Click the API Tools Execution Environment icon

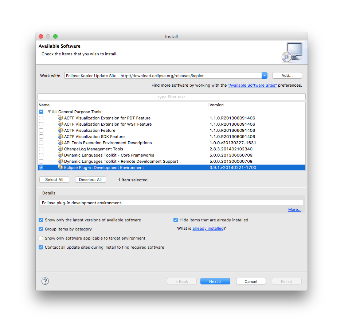60,143
